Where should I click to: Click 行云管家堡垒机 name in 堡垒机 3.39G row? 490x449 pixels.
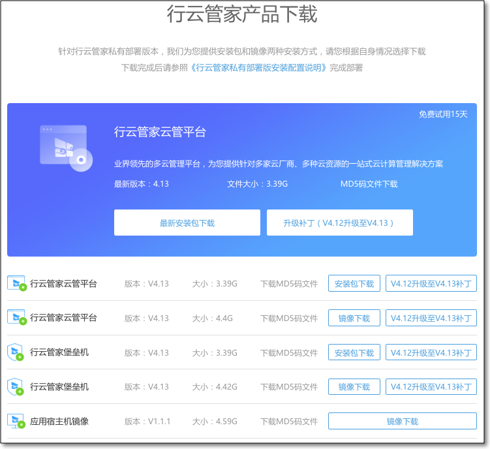point(59,352)
